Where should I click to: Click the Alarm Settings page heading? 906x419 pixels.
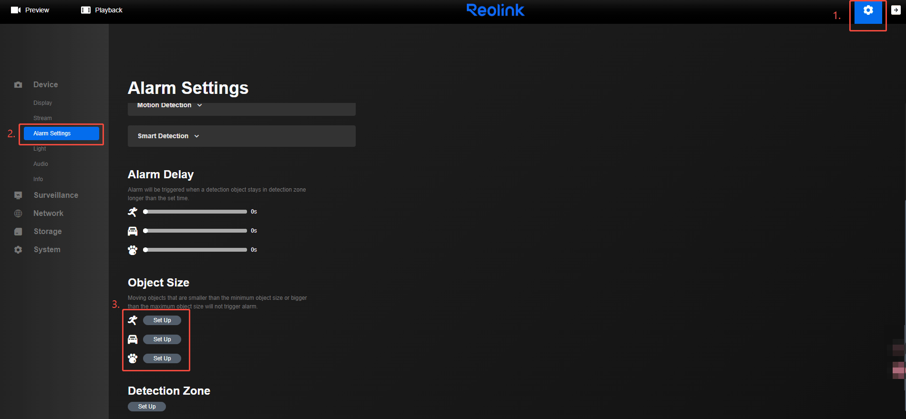(188, 88)
